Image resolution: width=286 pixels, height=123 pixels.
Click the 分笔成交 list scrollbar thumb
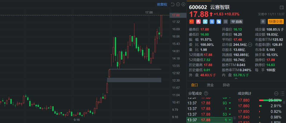234,118
